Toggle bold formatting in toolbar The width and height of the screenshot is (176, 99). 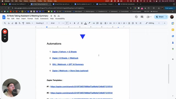pyautogui.click(x=75, y=23)
